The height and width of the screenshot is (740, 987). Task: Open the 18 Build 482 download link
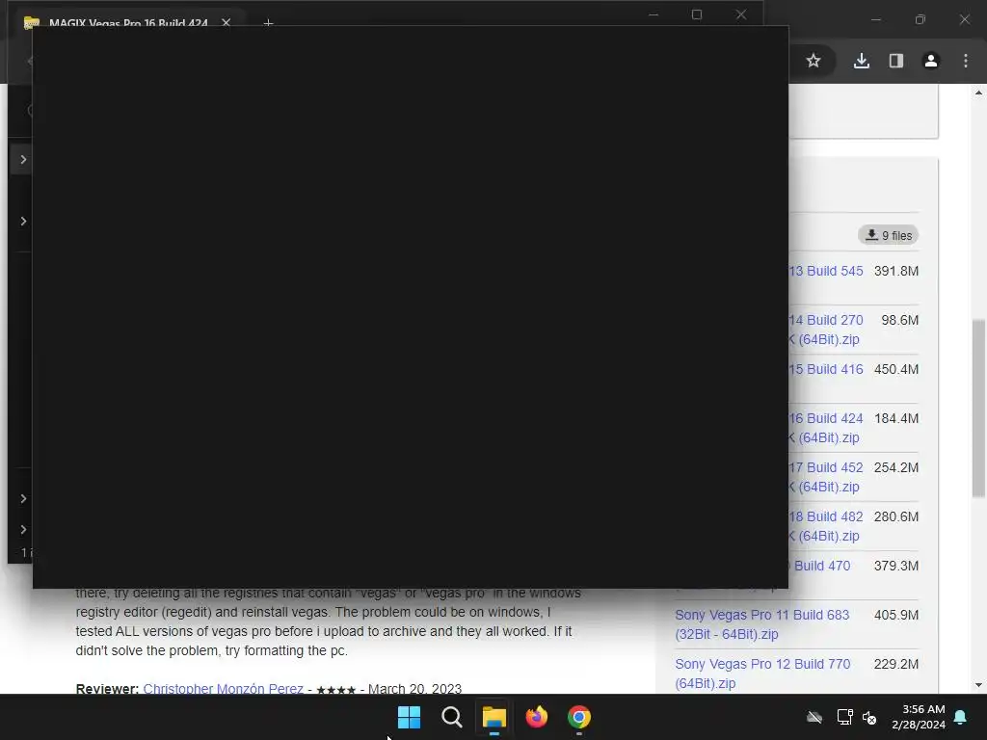826,526
